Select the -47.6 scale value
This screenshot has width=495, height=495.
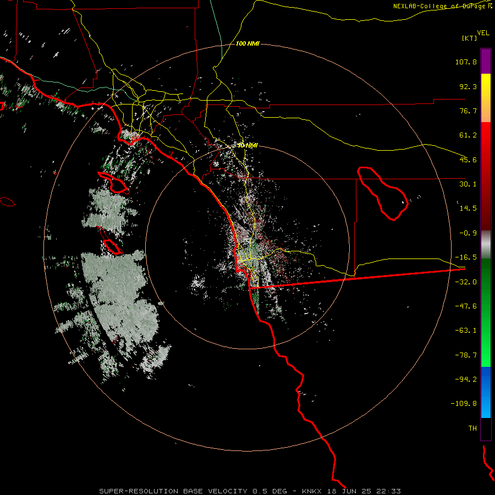466,306
